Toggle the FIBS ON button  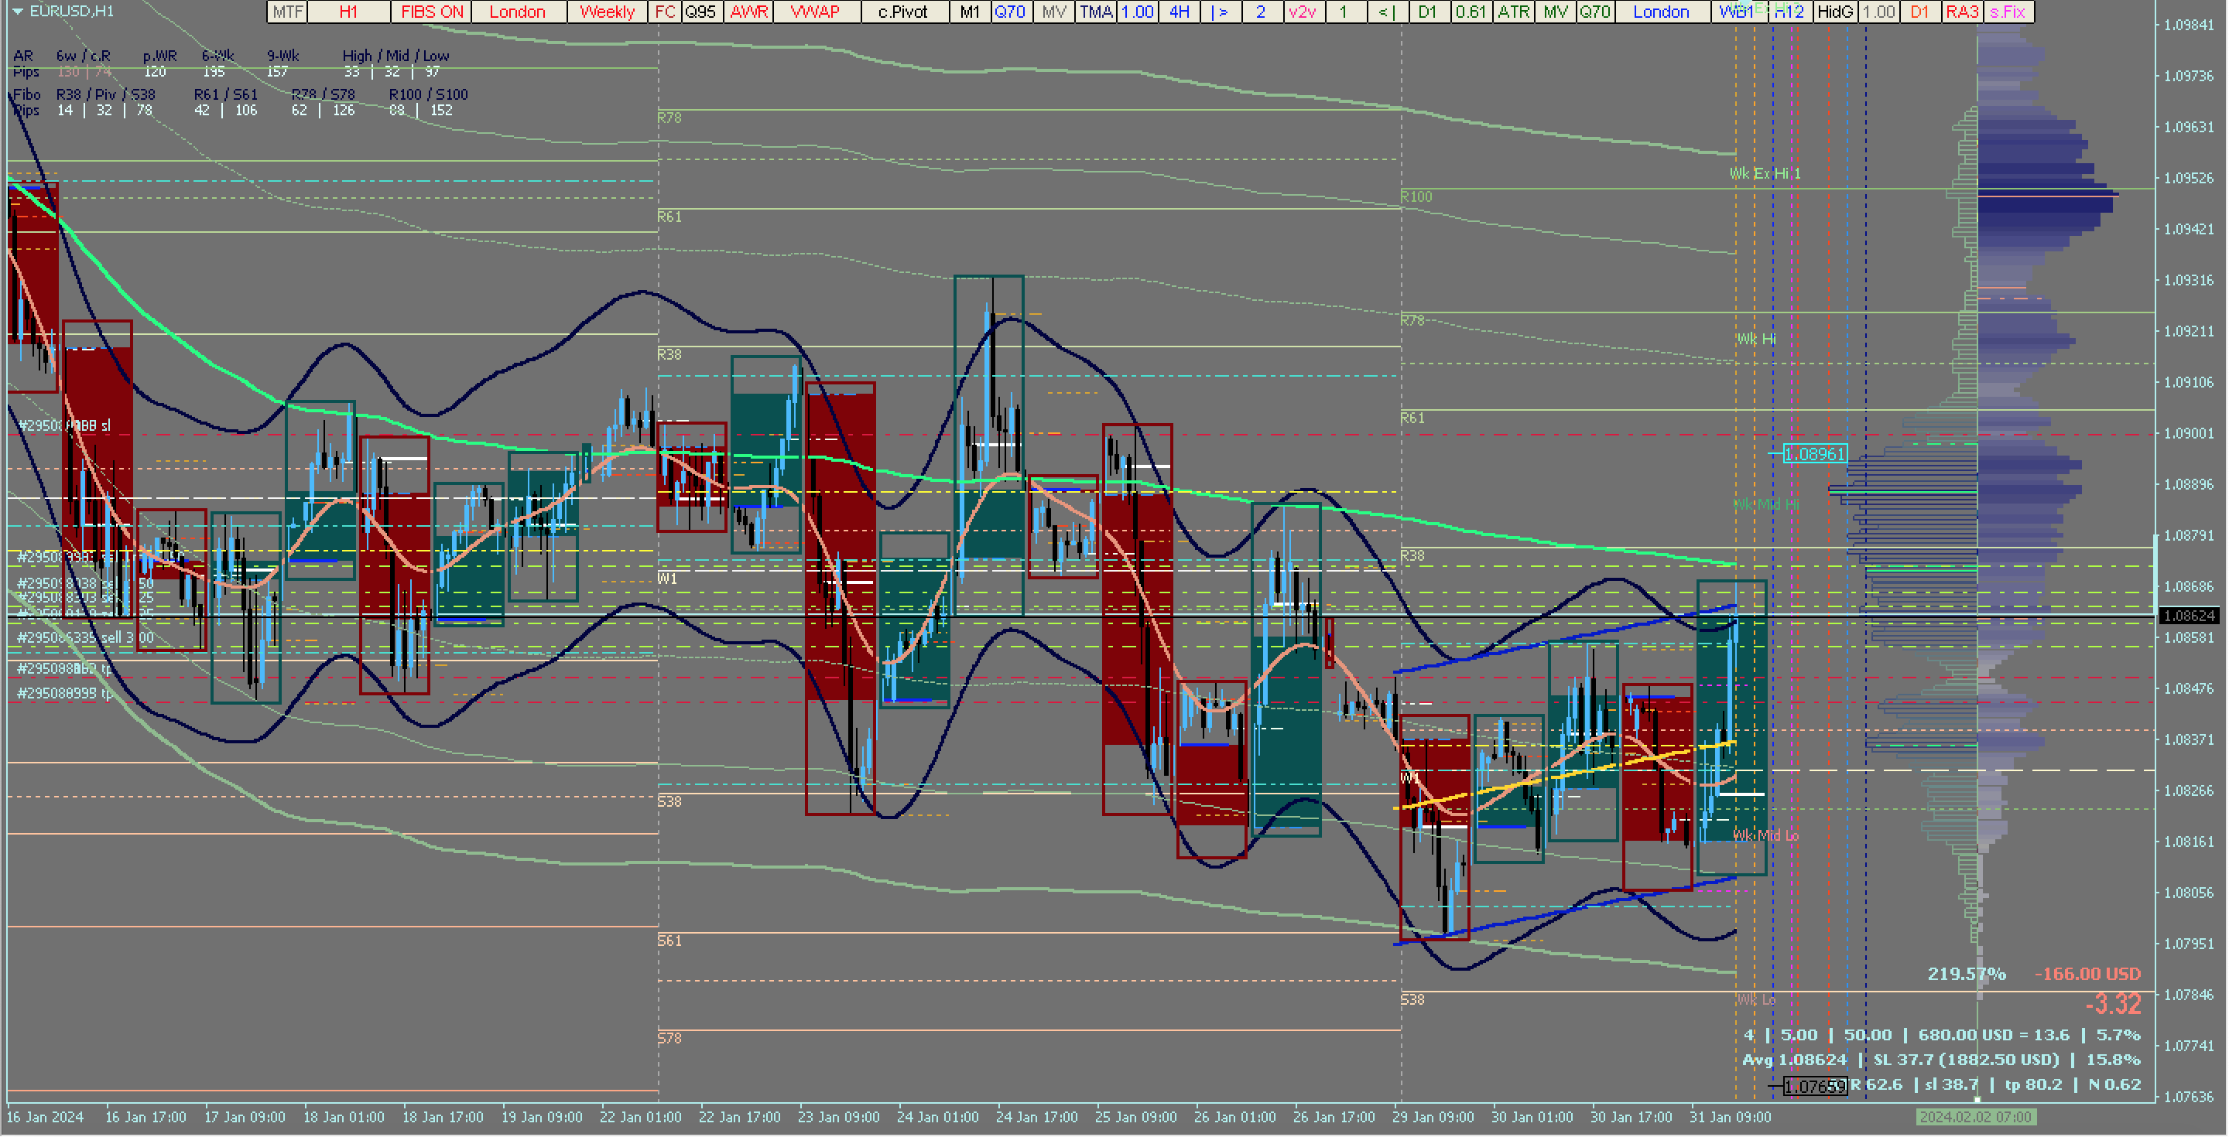tap(432, 12)
